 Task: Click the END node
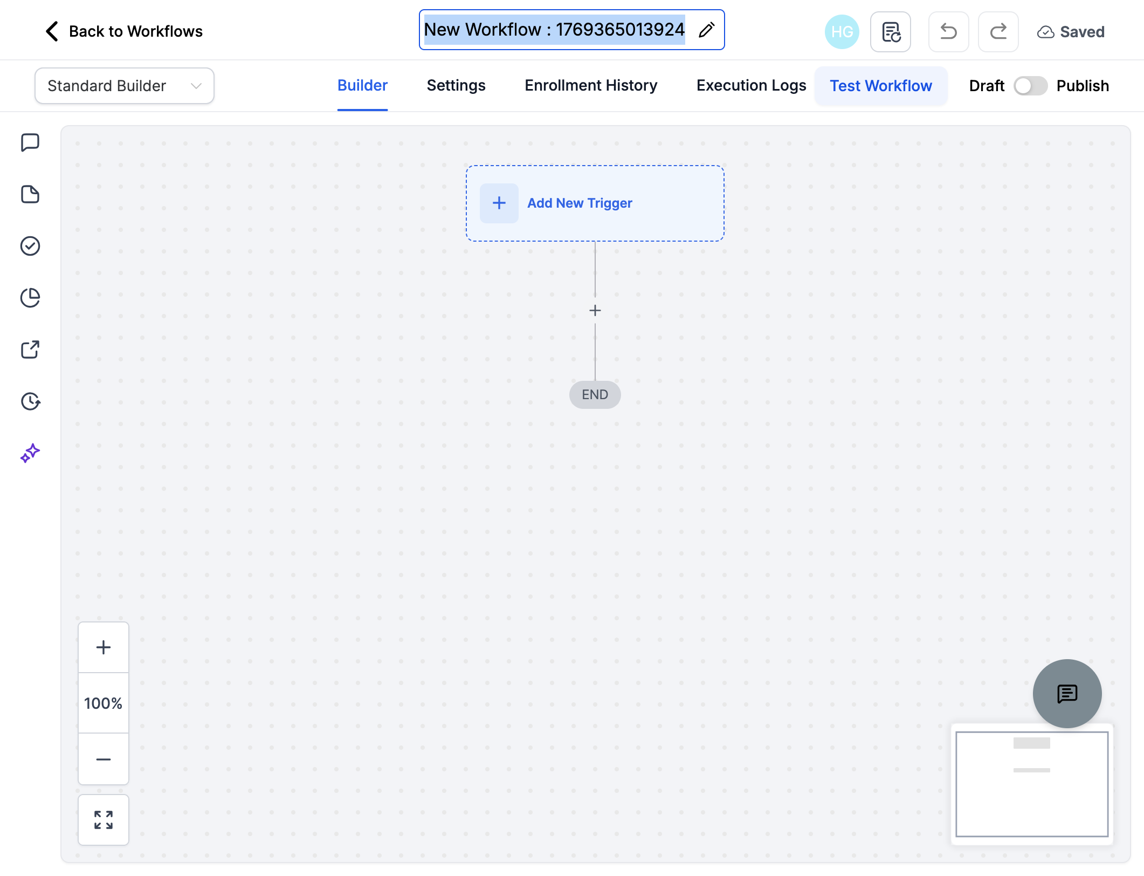[595, 395]
